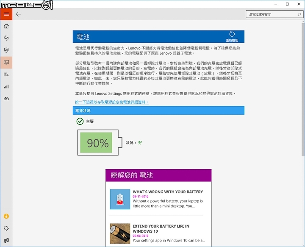The image size is (305, 247).
Task: Click the sad battery article thumbnail
Action: 120,199
